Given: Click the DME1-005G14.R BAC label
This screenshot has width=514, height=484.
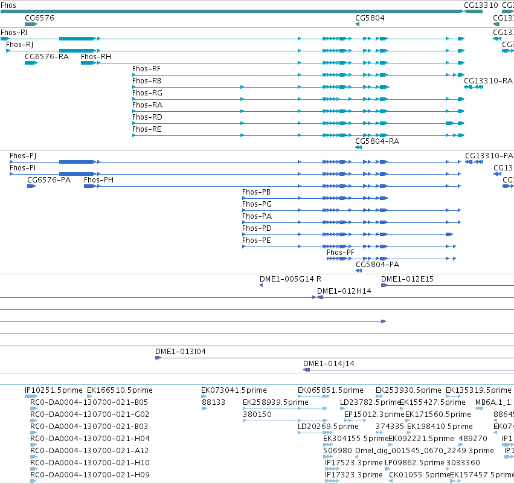Looking at the screenshot, I should tap(291, 279).
